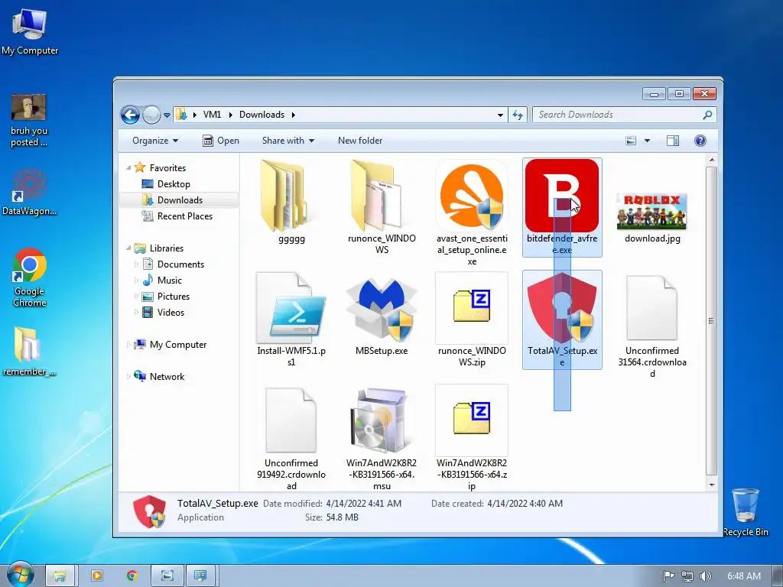
Task: Expand the Documents library node
Action: [136, 264]
